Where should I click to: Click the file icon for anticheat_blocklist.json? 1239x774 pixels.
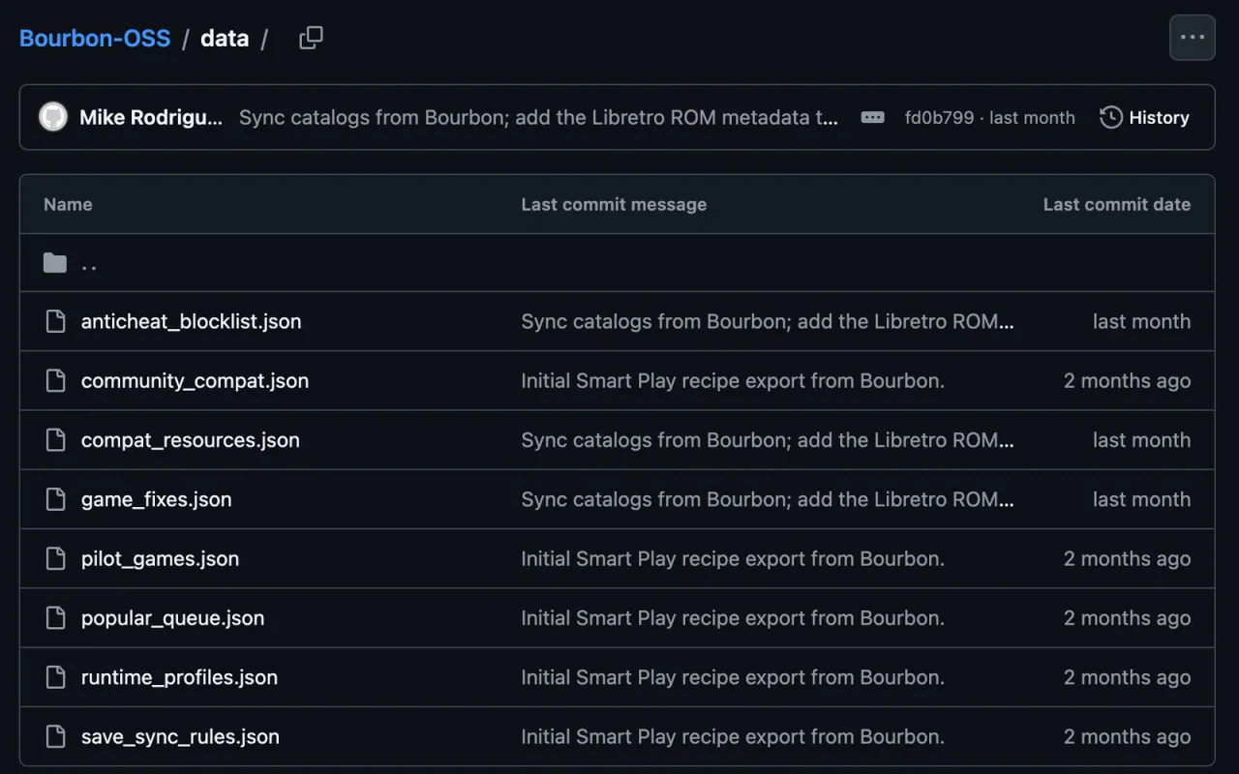point(55,321)
